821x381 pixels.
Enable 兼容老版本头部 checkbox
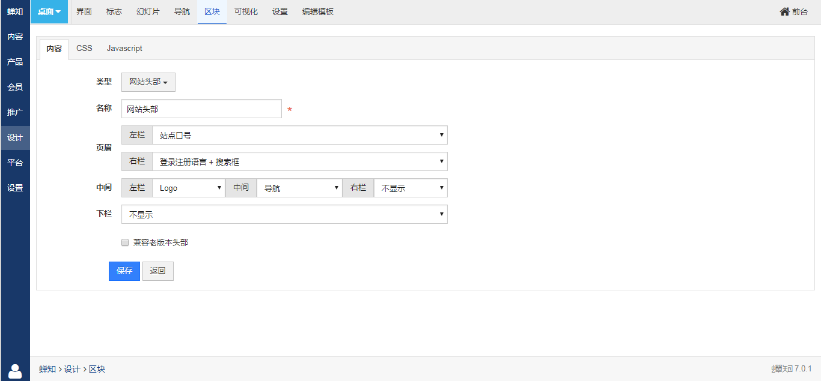pyautogui.click(x=125, y=242)
